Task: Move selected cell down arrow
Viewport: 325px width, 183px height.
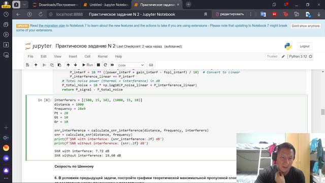Action: pyautogui.click(x=76, y=65)
